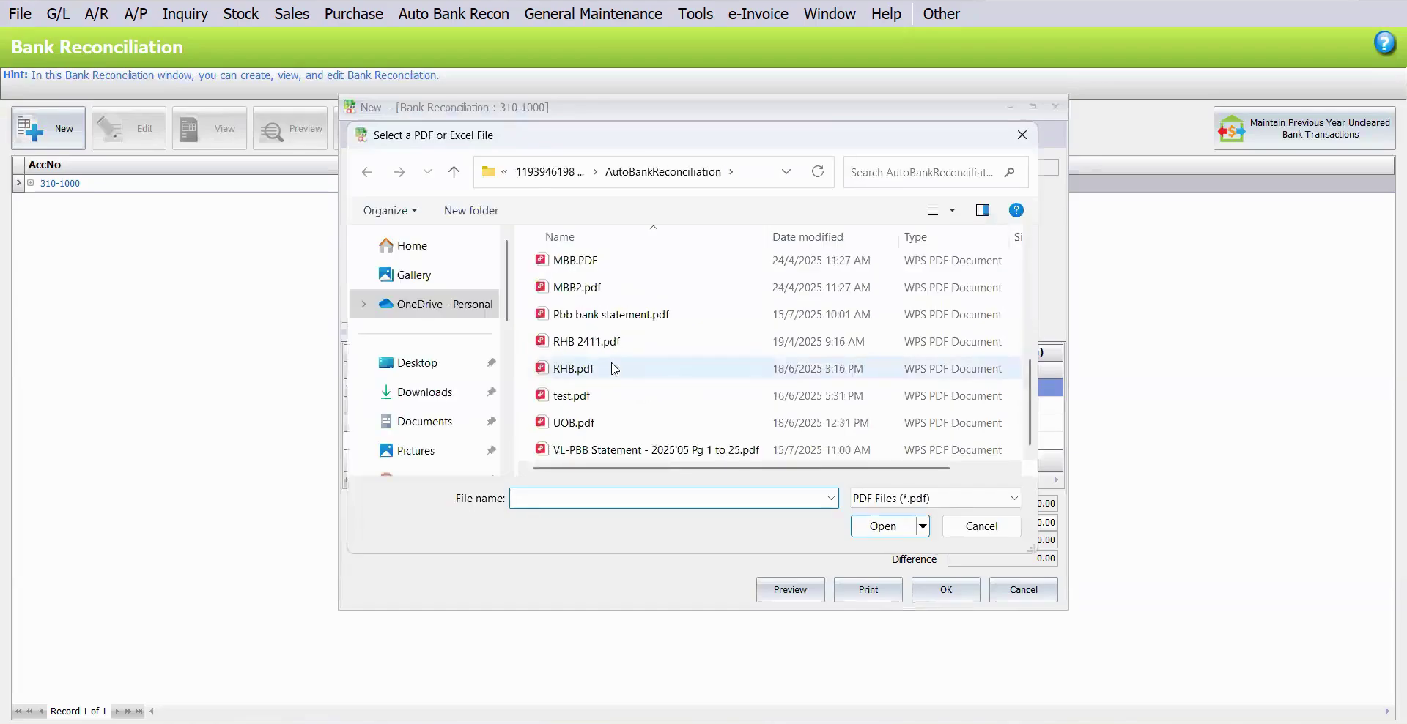Click Preview button in Bank Reconciliation window
The width and height of the screenshot is (1407, 724).
coord(790,589)
